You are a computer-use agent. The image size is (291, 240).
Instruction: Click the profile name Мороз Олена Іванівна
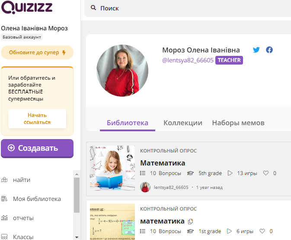point(201,50)
